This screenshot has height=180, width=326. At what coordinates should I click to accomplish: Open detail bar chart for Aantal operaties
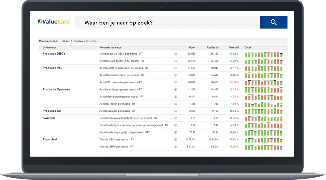pos(264,111)
